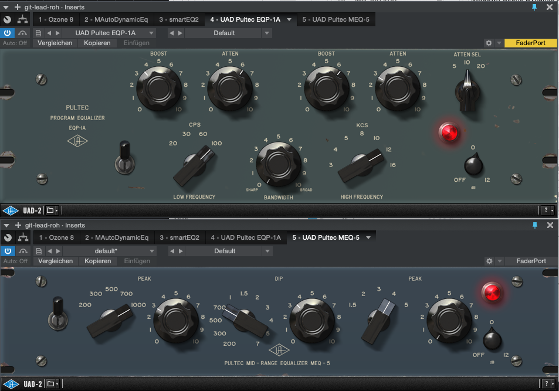The image size is (559, 391).
Task: Click EQP-1A high frequency KCS selector
Action: pos(361,165)
